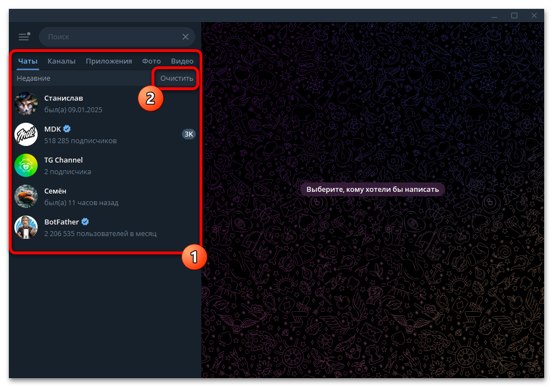Click the Выберите, кому хотели бы написать label

372,189
